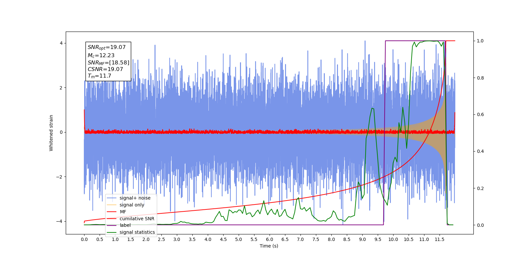
Task: Click the 'Whitened strain' y-axis label
Action: [51, 133]
